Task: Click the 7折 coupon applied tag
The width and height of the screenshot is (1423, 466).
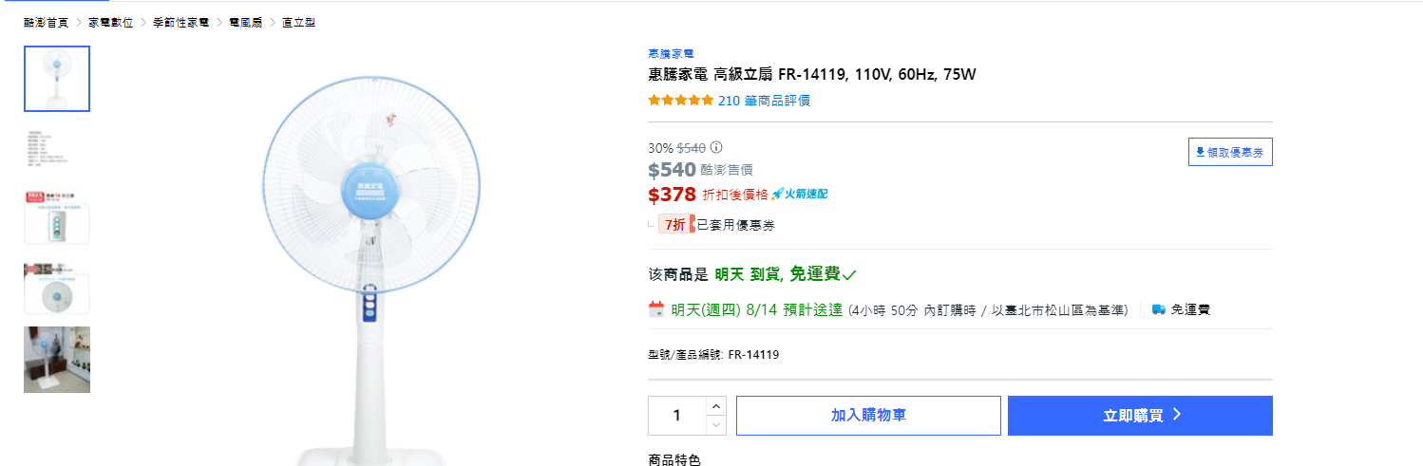Action: coord(677,225)
